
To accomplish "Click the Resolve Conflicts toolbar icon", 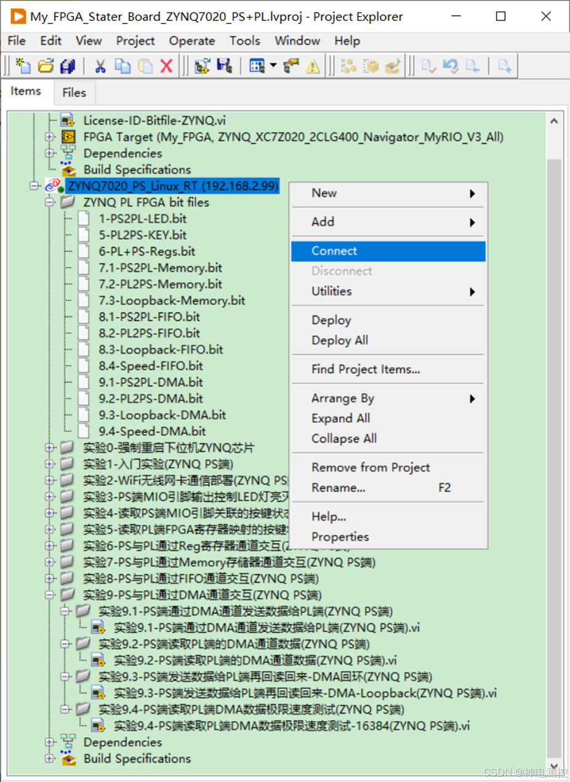I will (291, 66).
